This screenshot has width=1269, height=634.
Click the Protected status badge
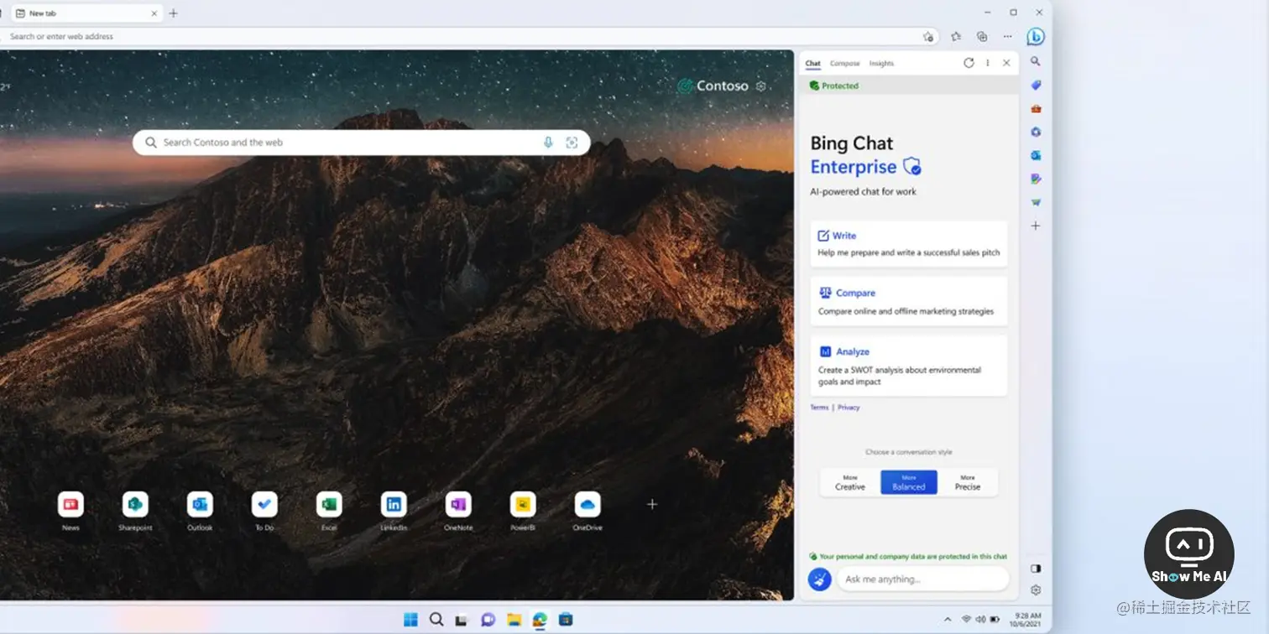click(834, 86)
